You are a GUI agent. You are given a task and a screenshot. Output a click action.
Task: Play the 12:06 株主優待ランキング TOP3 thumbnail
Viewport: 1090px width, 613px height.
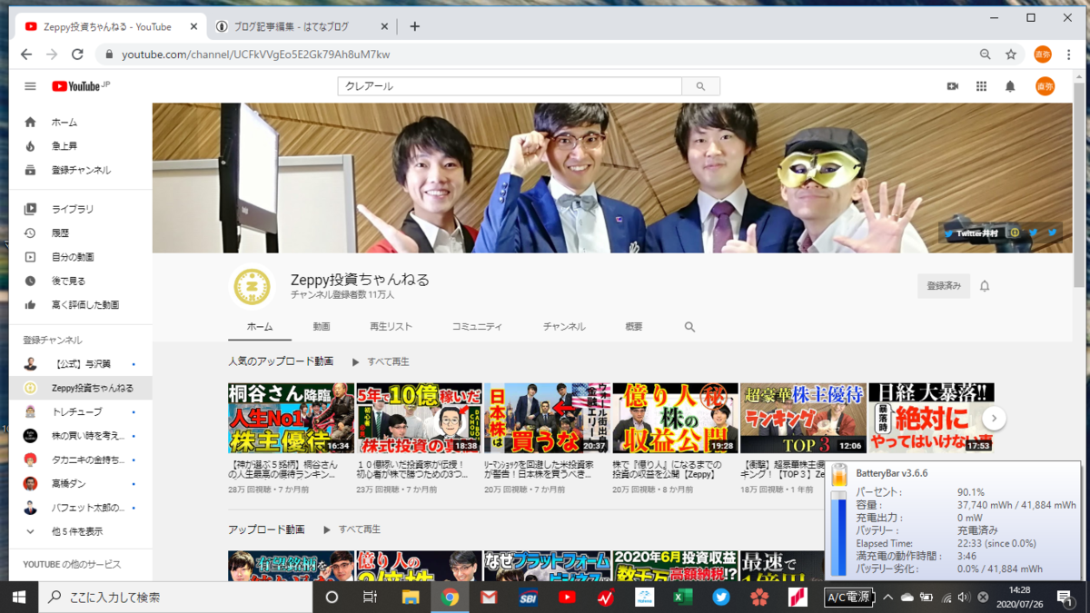pos(803,418)
